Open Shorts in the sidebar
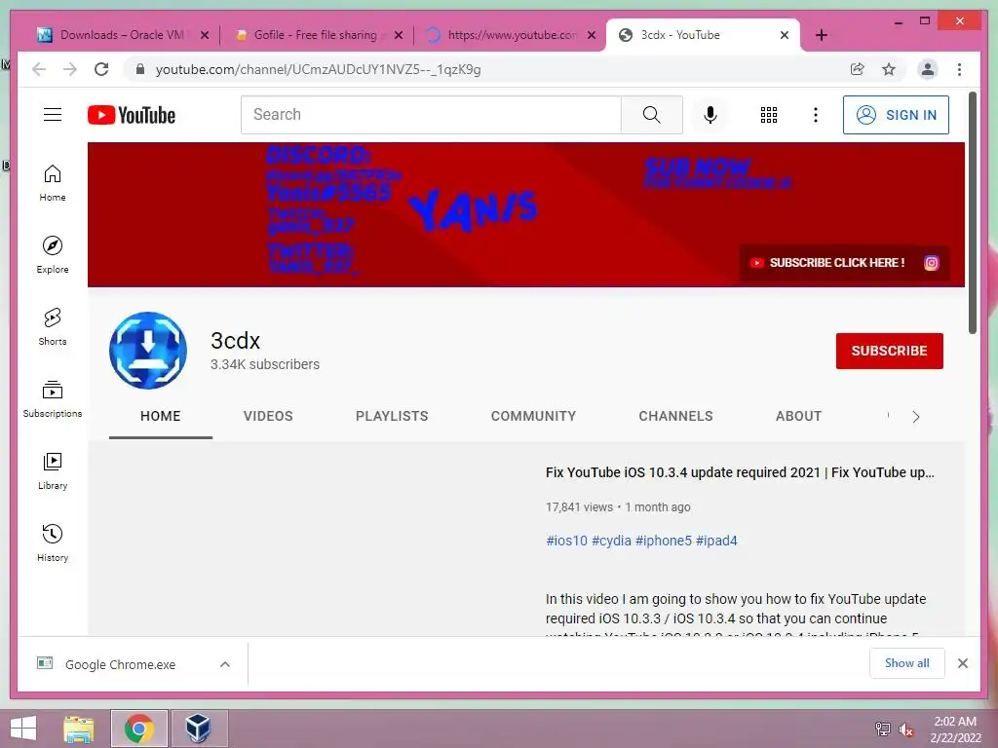The image size is (998, 748). (x=53, y=327)
